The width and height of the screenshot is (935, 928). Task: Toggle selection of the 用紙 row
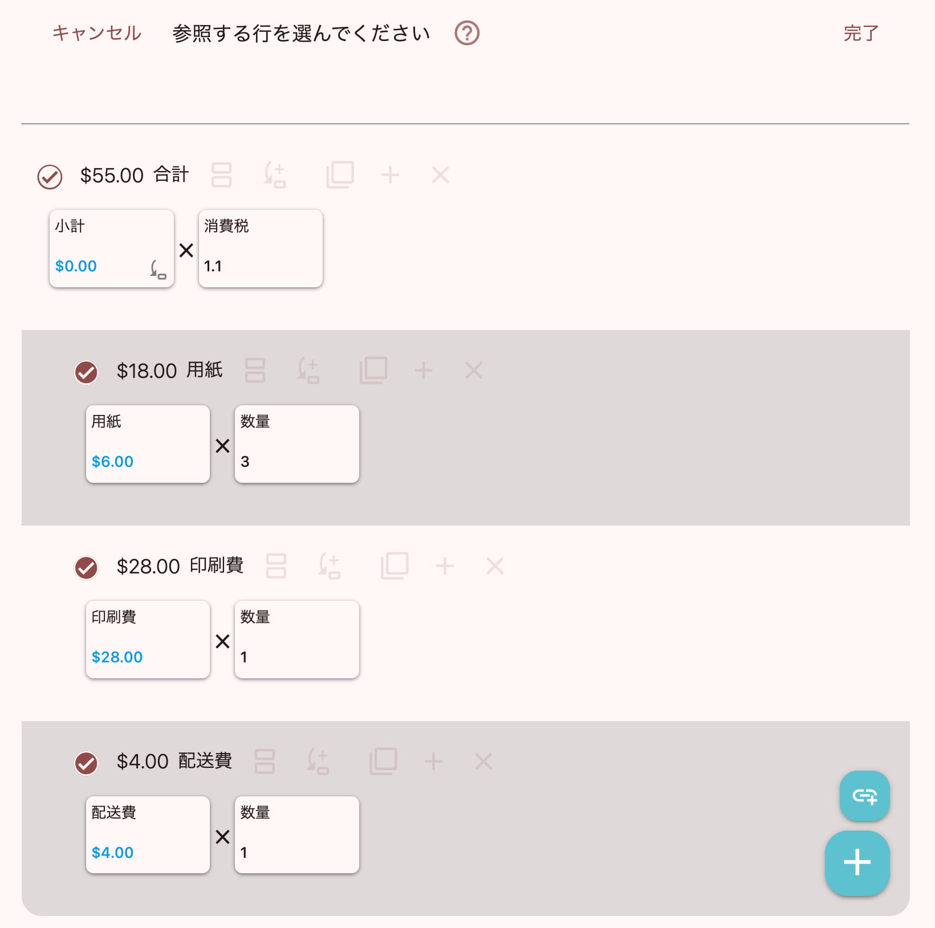(x=86, y=373)
